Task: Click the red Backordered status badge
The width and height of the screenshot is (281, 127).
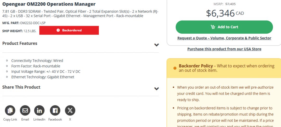Action: point(69,30)
